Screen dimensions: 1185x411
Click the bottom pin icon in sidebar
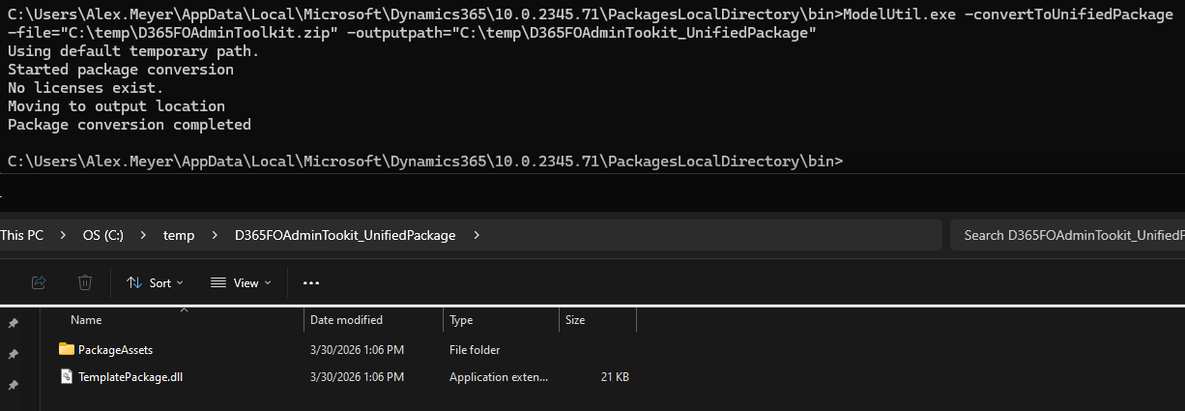click(13, 385)
